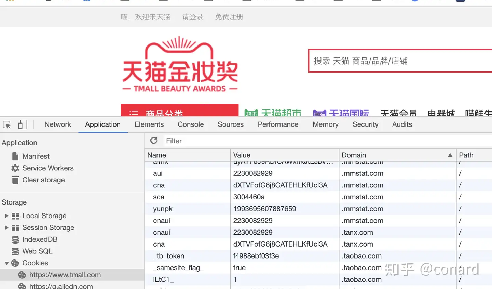The width and height of the screenshot is (492, 289).
Task: Click the 免费注册 register link
Action: (229, 17)
